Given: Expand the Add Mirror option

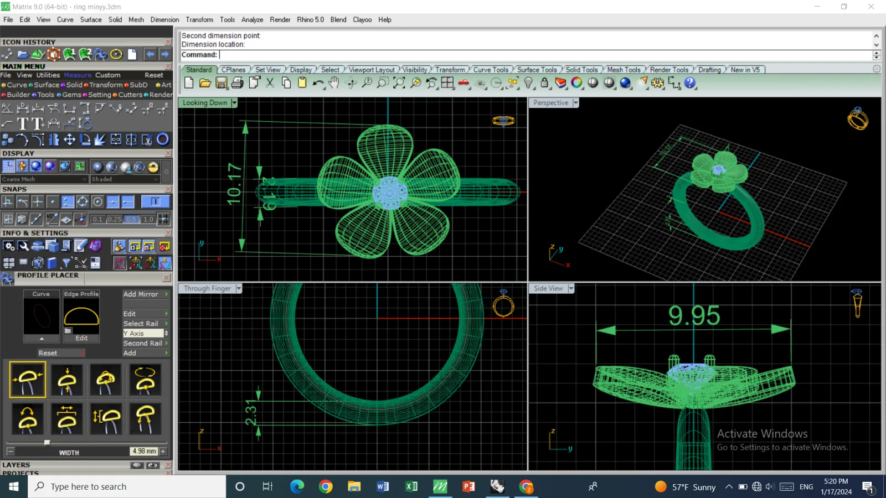Looking at the screenshot, I should click(146, 294).
